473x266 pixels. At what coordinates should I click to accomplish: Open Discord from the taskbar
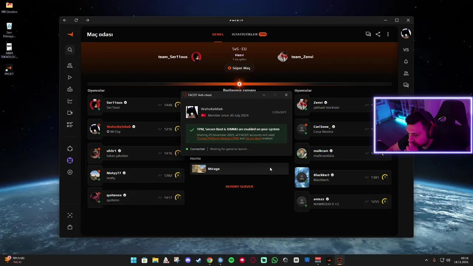(188, 260)
